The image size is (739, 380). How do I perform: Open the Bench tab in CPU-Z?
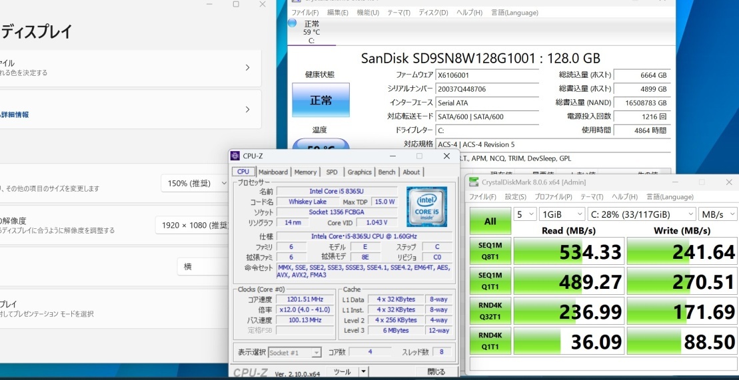click(386, 172)
